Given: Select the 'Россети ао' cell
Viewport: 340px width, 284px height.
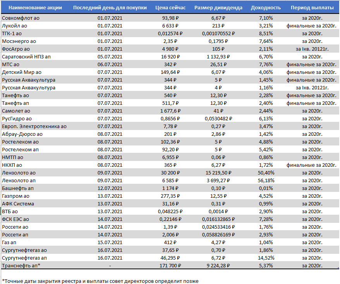Looking at the screenshot, I should (15, 227).
